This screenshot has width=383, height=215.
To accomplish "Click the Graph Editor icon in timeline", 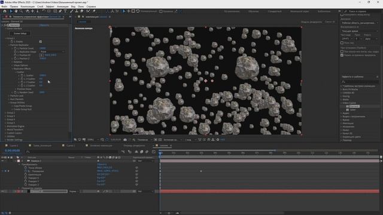I will coord(154,152).
